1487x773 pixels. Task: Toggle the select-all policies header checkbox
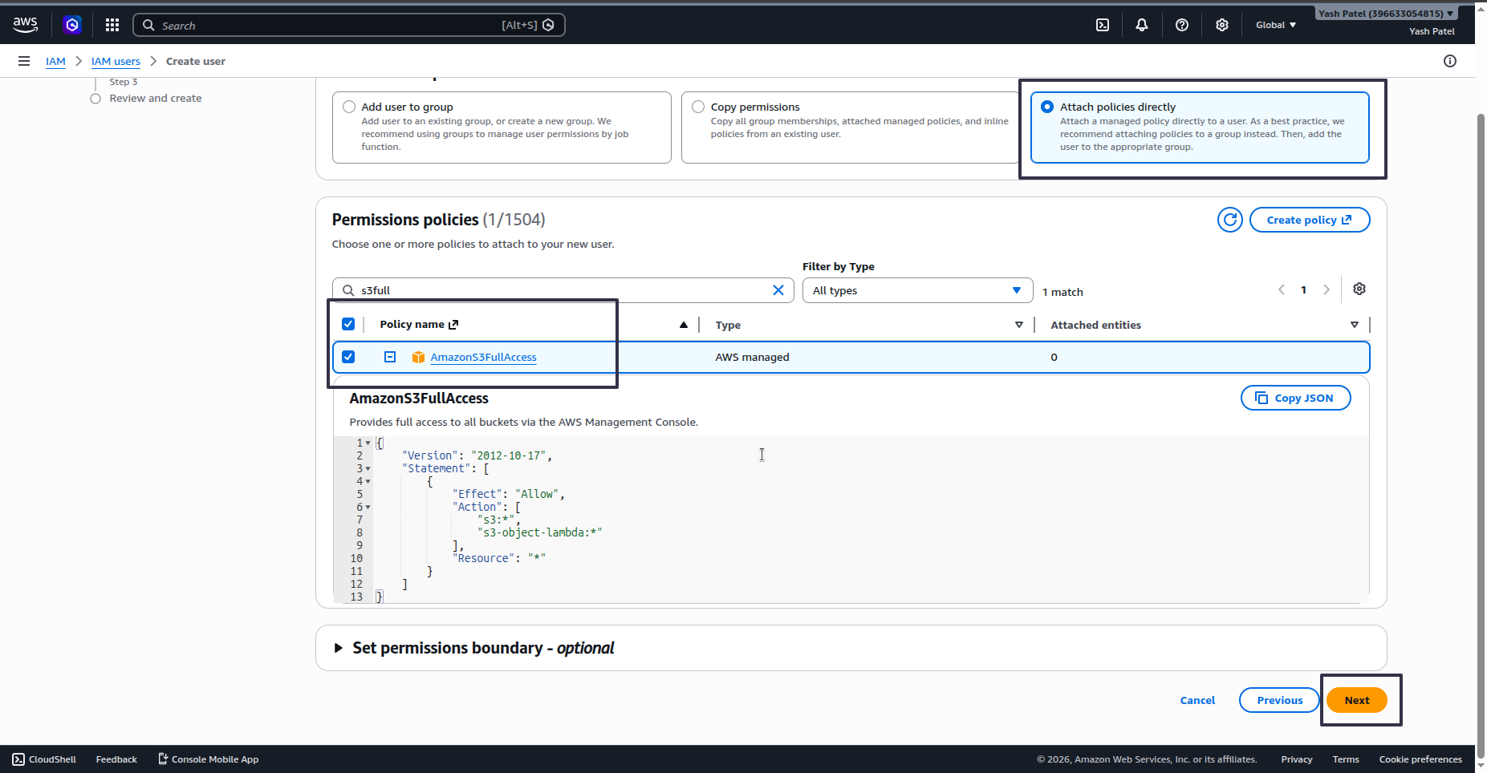point(348,324)
